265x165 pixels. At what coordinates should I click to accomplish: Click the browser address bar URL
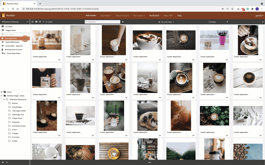coord(62,9)
